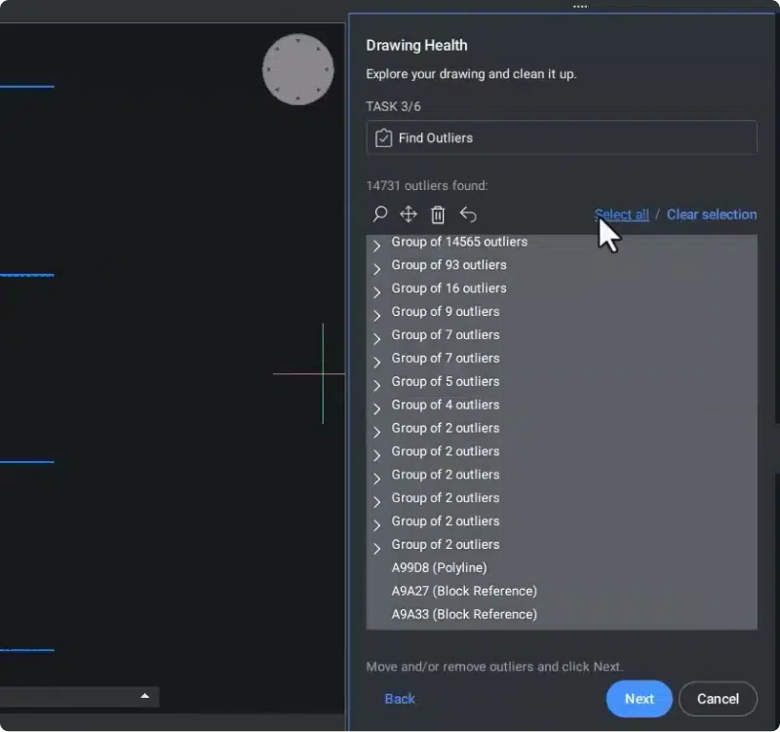The height and width of the screenshot is (732, 780).
Task: Expand the Group of 14565 outliers
Action: 377,246
